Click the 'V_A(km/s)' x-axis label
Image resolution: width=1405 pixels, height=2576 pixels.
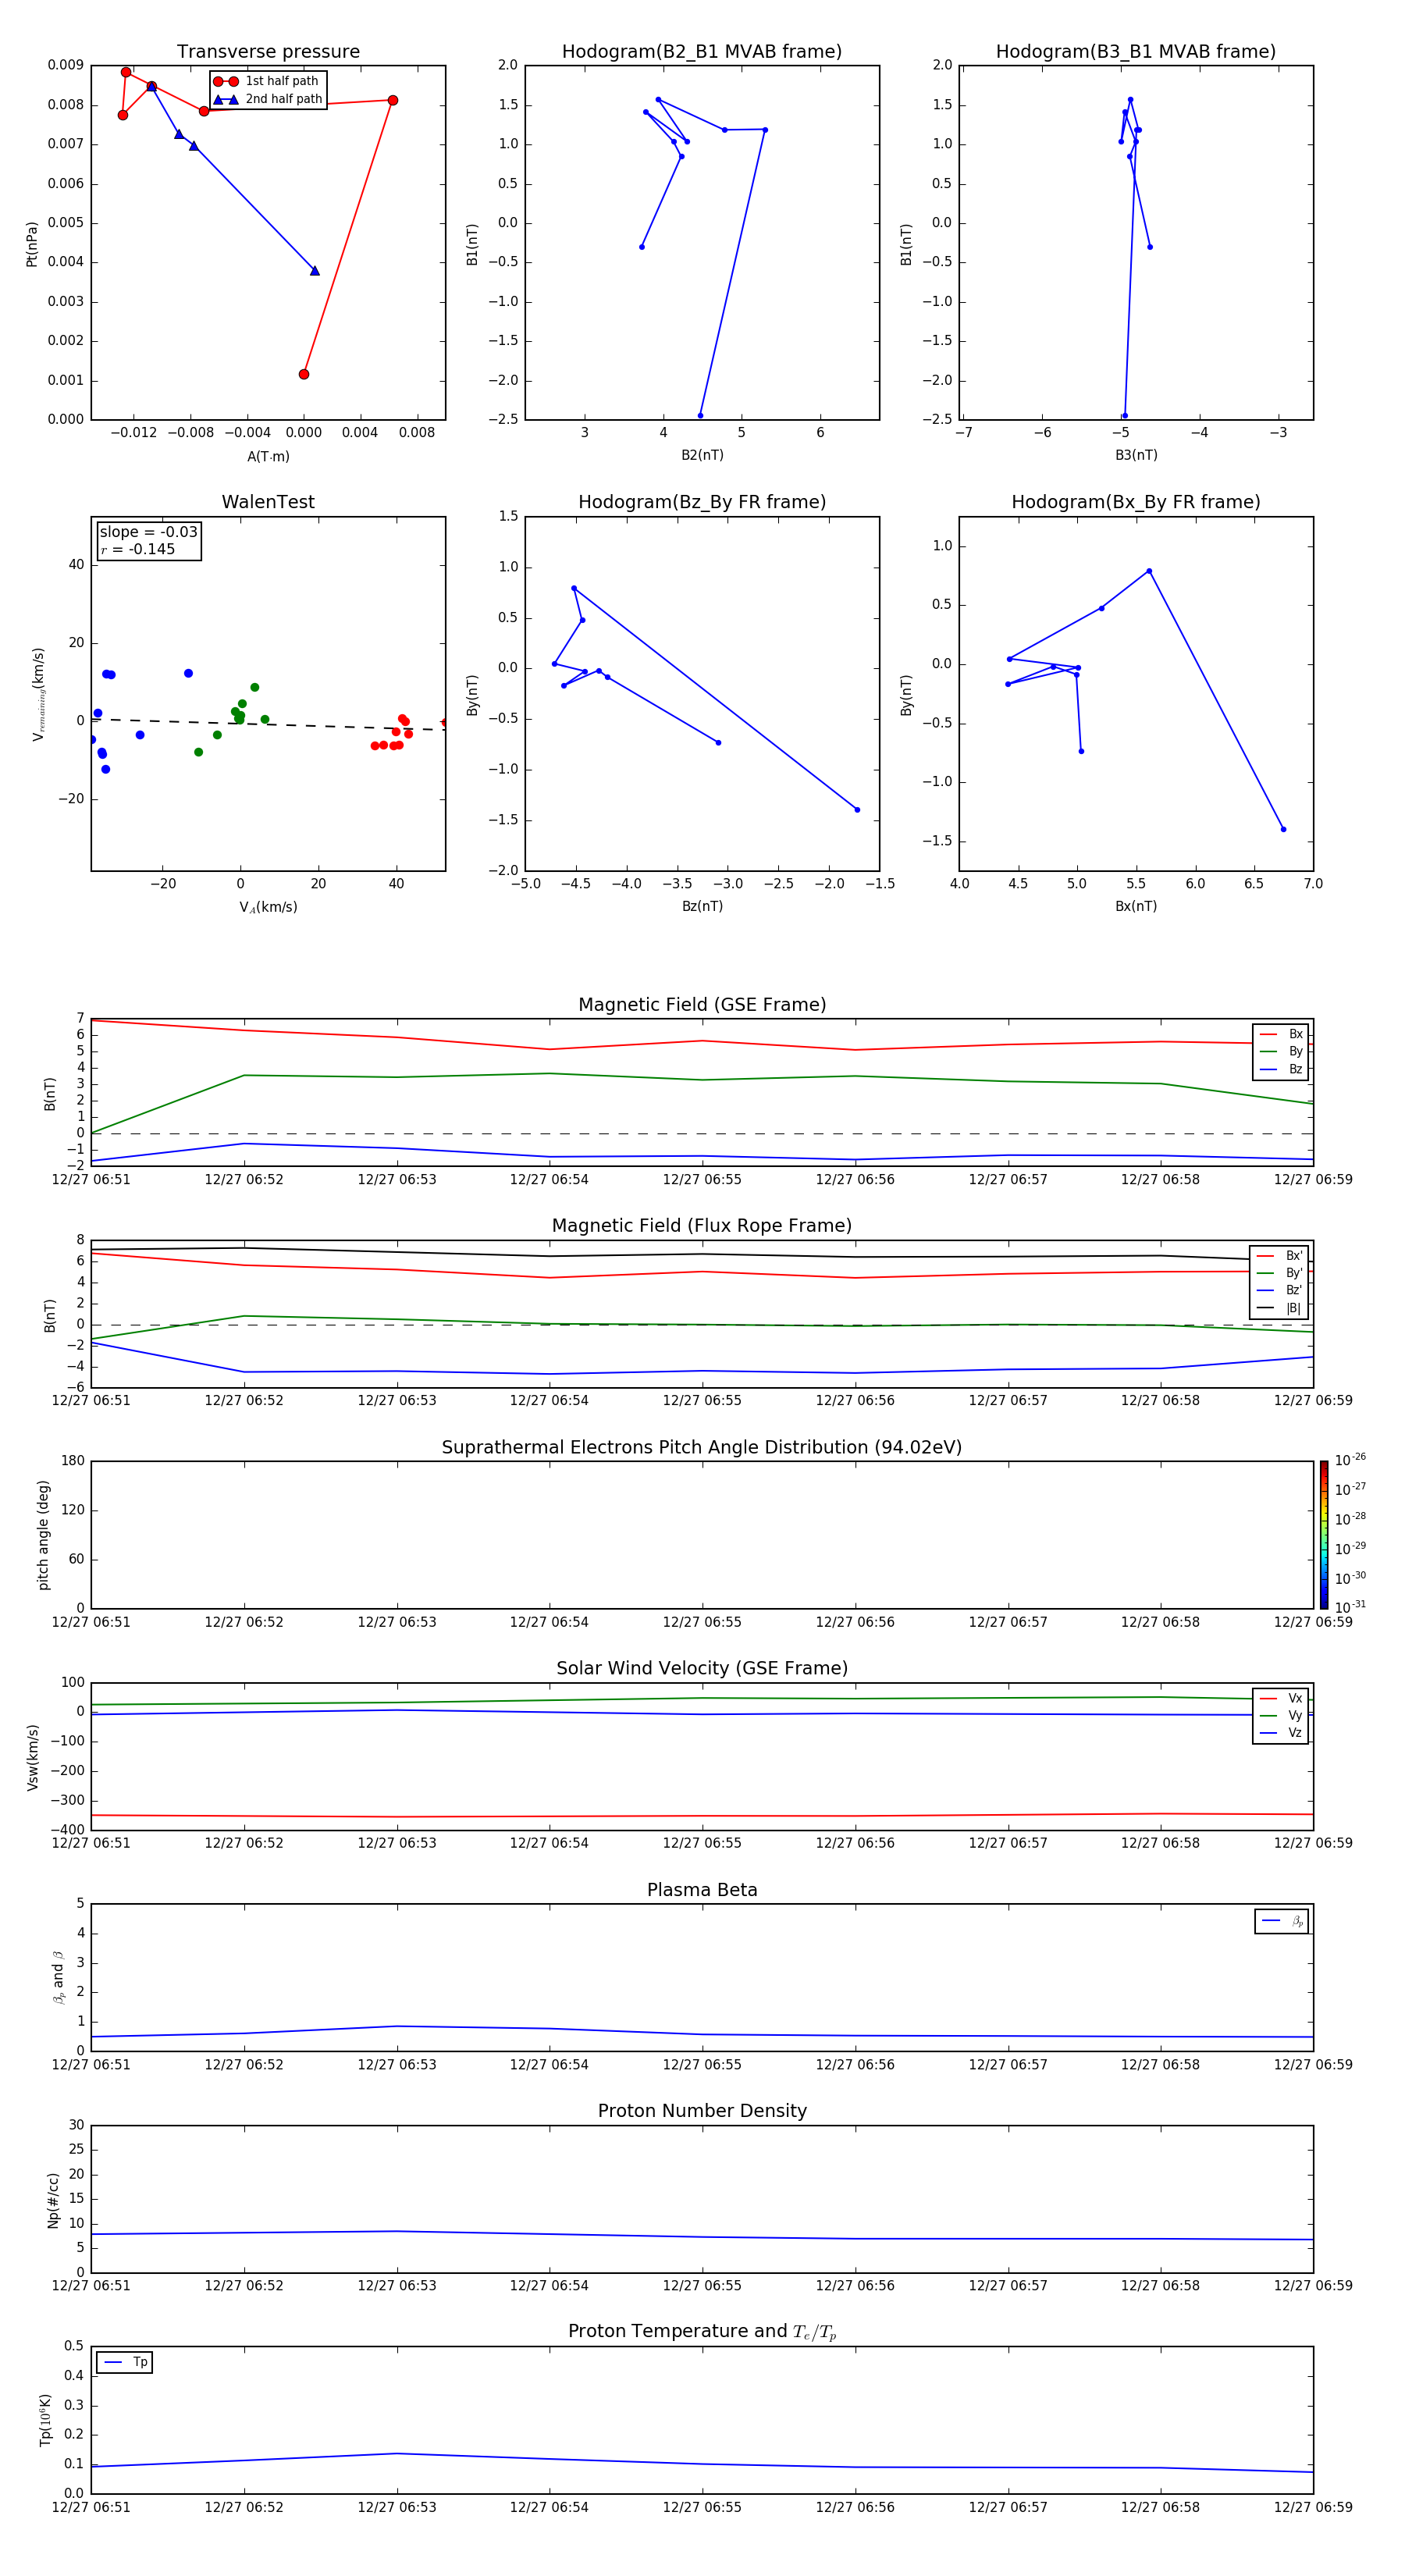coord(268,907)
